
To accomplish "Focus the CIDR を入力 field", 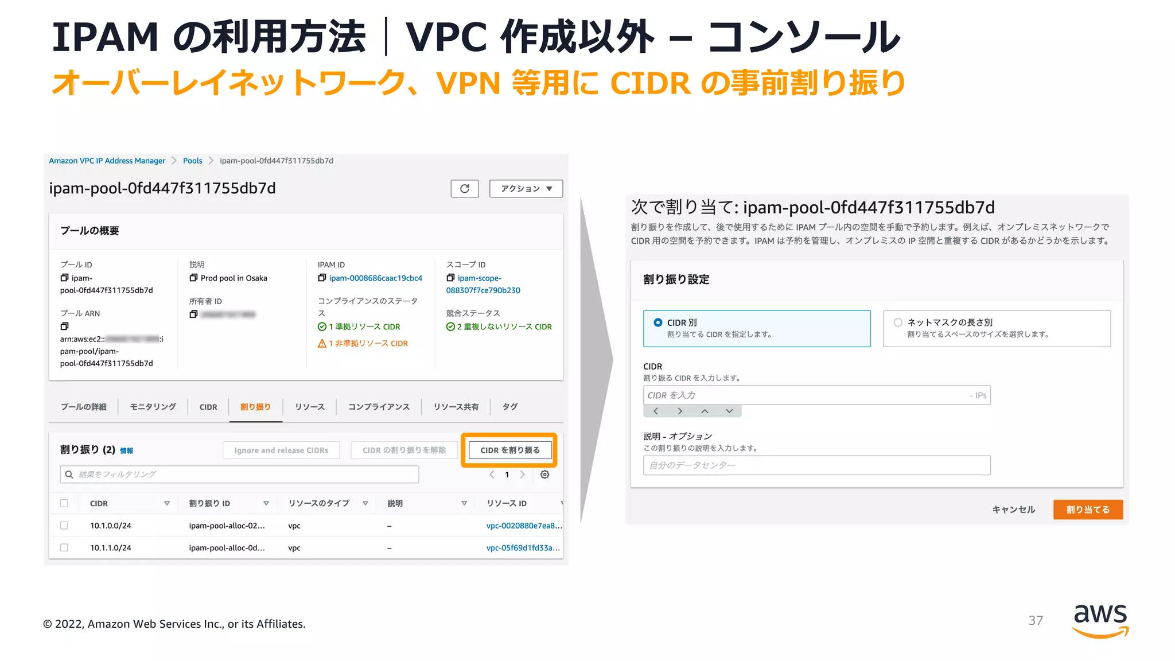I will (x=816, y=395).
